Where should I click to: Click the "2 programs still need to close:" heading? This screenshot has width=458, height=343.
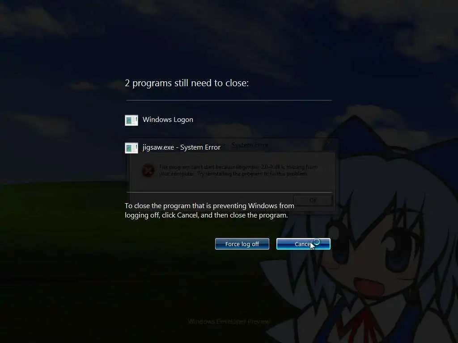pos(187,83)
